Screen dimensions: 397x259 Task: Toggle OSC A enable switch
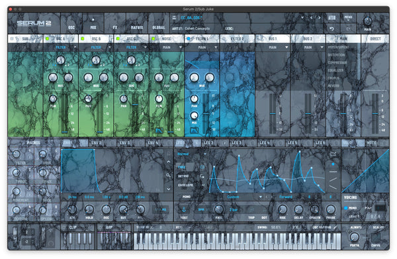tap(47, 39)
